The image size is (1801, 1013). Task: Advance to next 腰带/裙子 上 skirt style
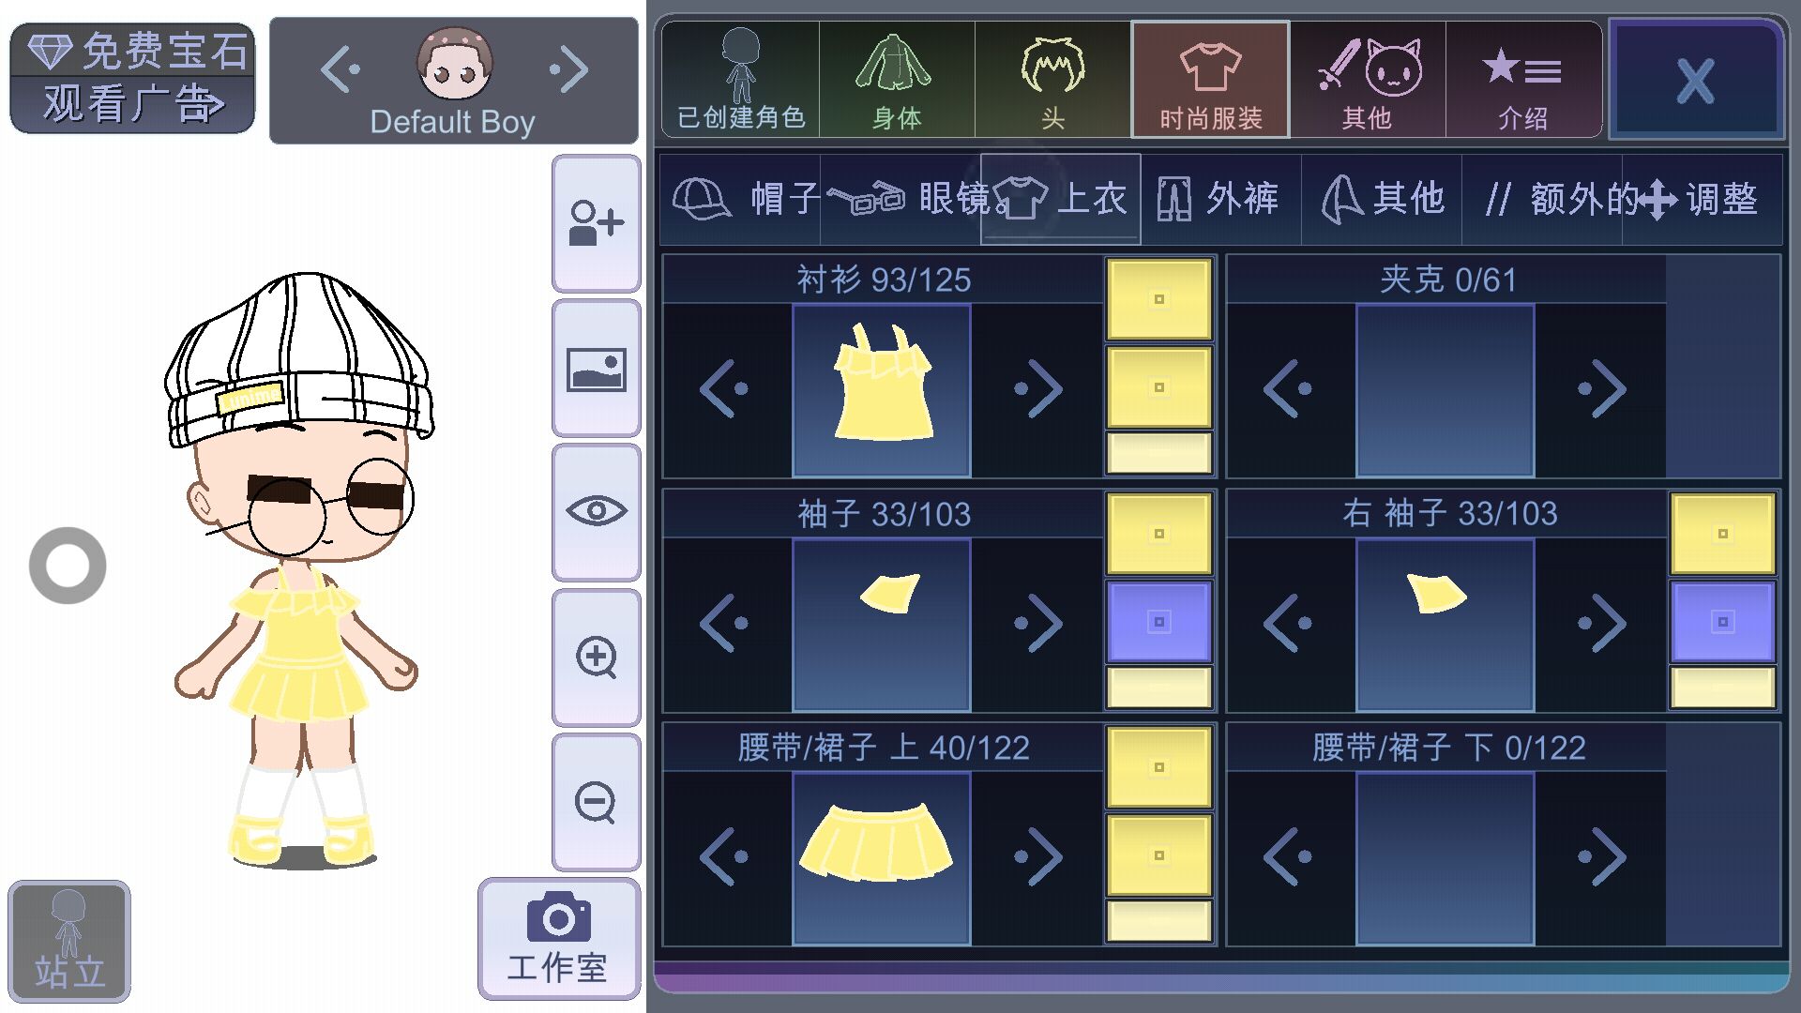tap(1038, 856)
